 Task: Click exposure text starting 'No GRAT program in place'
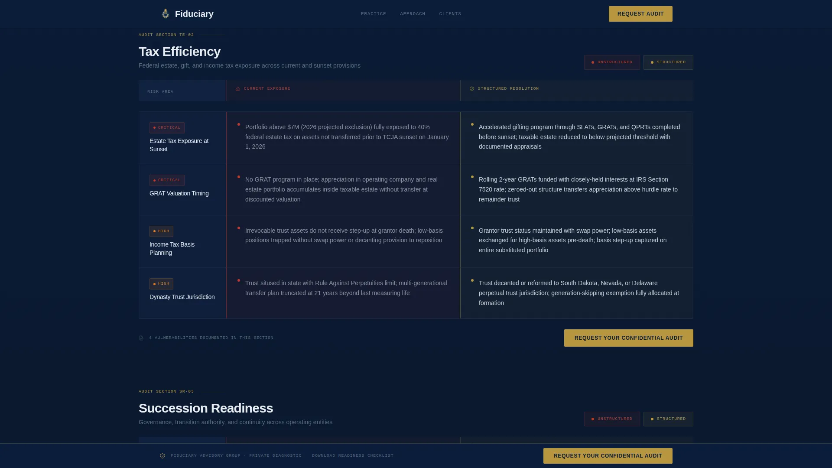pos(341,189)
